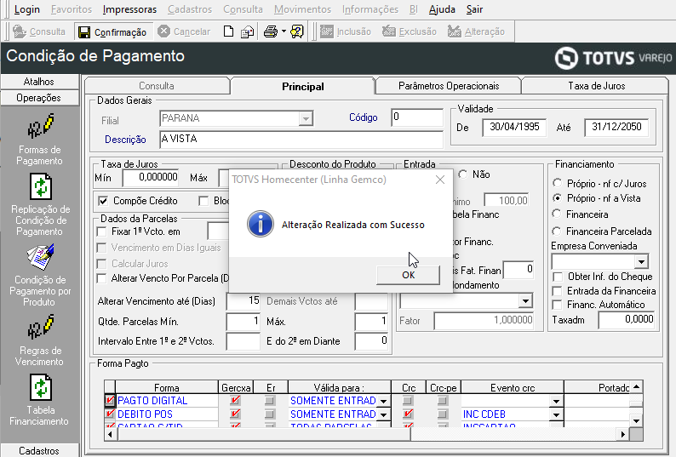Image resolution: width=676 pixels, height=457 pixels.
Task: Click Alterar Vencimento até (Dias) field
Action: point(243,301)
